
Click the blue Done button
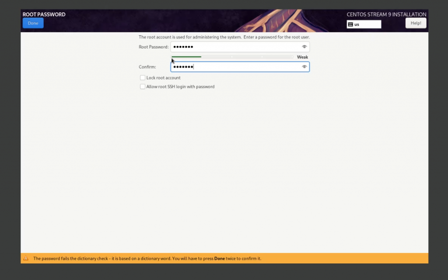pyautogui.click(x=33, y=23)
